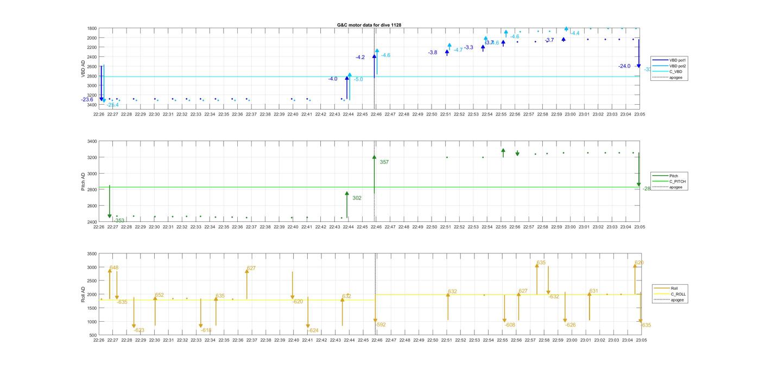The height and width of the screenshot is (376, 760).
Task: Click the '-592' roll data label
Action: (x=380, y=325)
